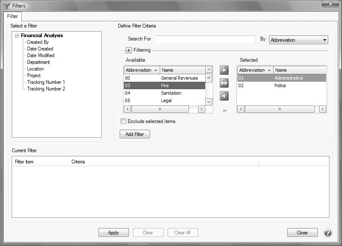Expand the Filtering section plus button
Viewport: 342px width, 246px height.
[128, 50]
